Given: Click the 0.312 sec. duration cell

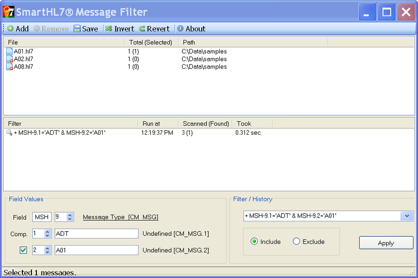Looking at the screenshot, I should click(x=249, y=133).
